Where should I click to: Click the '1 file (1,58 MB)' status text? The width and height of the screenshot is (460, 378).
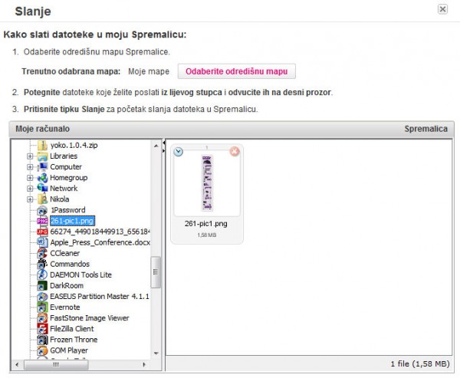point(420,364)
